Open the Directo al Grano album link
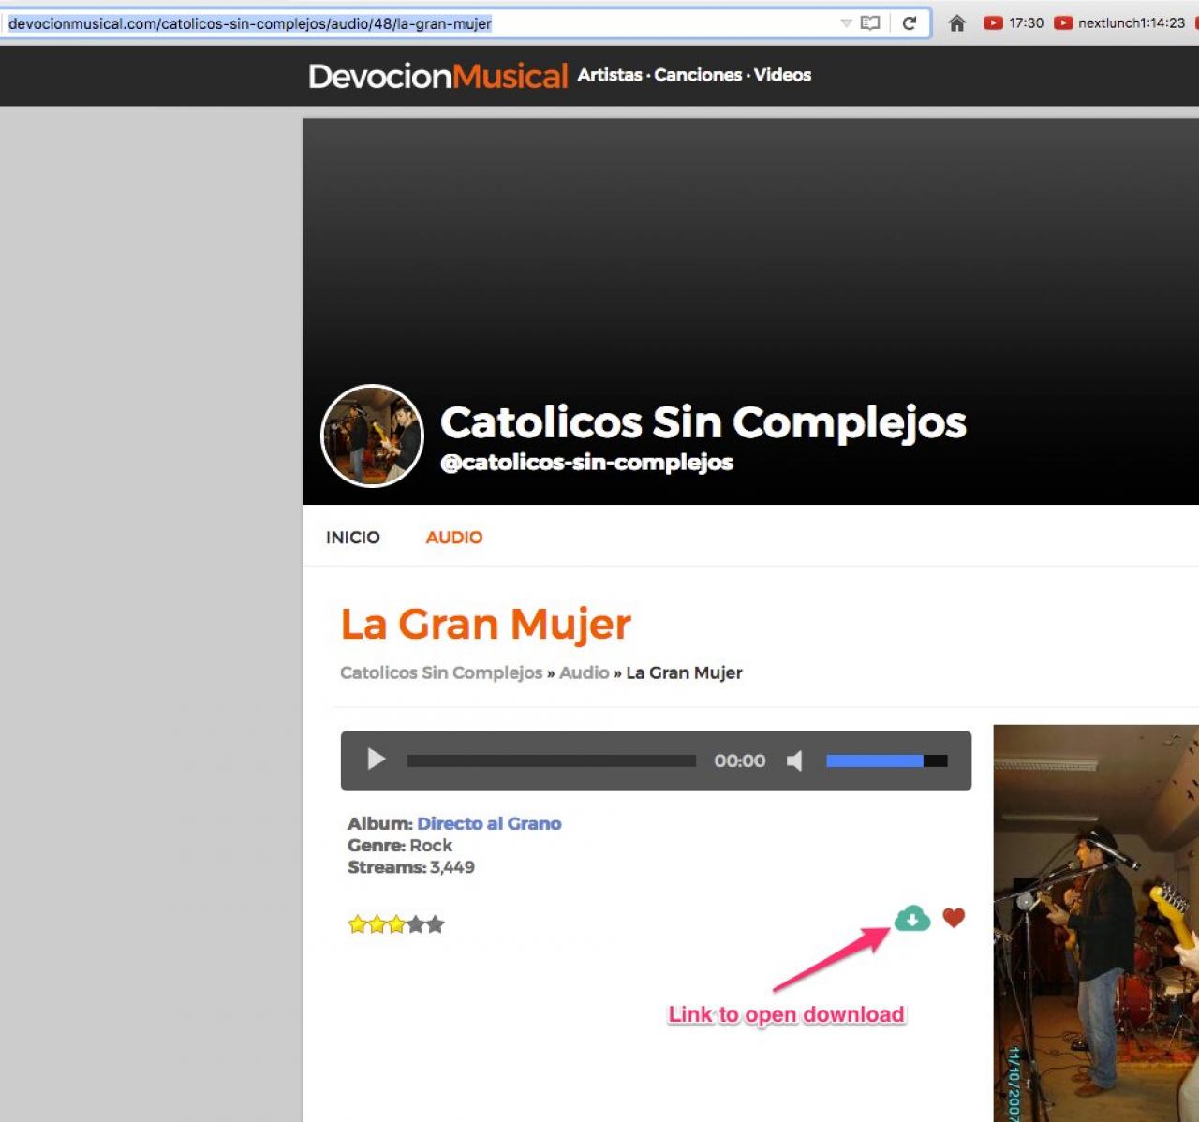 click(489, 824)
